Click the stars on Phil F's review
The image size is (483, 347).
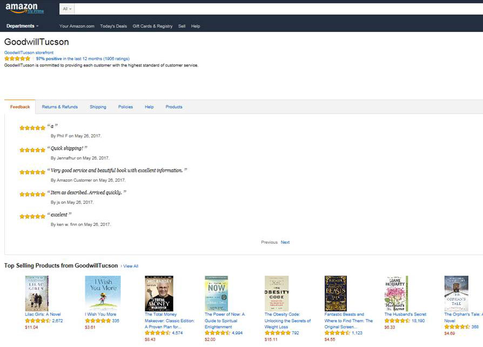[x=32, y=128]
